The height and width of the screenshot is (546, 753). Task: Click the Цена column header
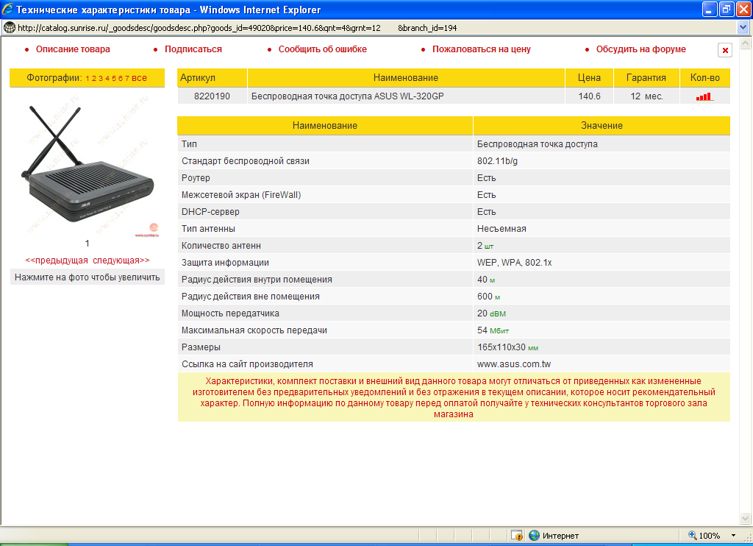pyautogui.click(x=589, y=78)
